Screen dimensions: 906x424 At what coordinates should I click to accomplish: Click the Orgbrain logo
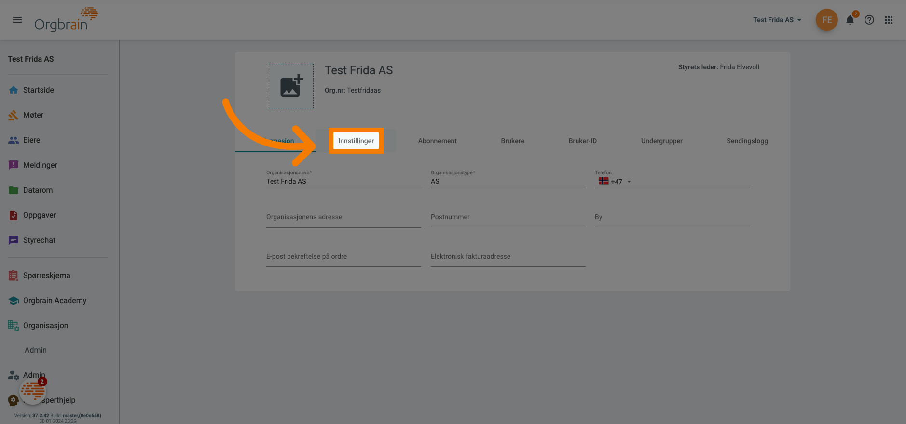(66, 20)
